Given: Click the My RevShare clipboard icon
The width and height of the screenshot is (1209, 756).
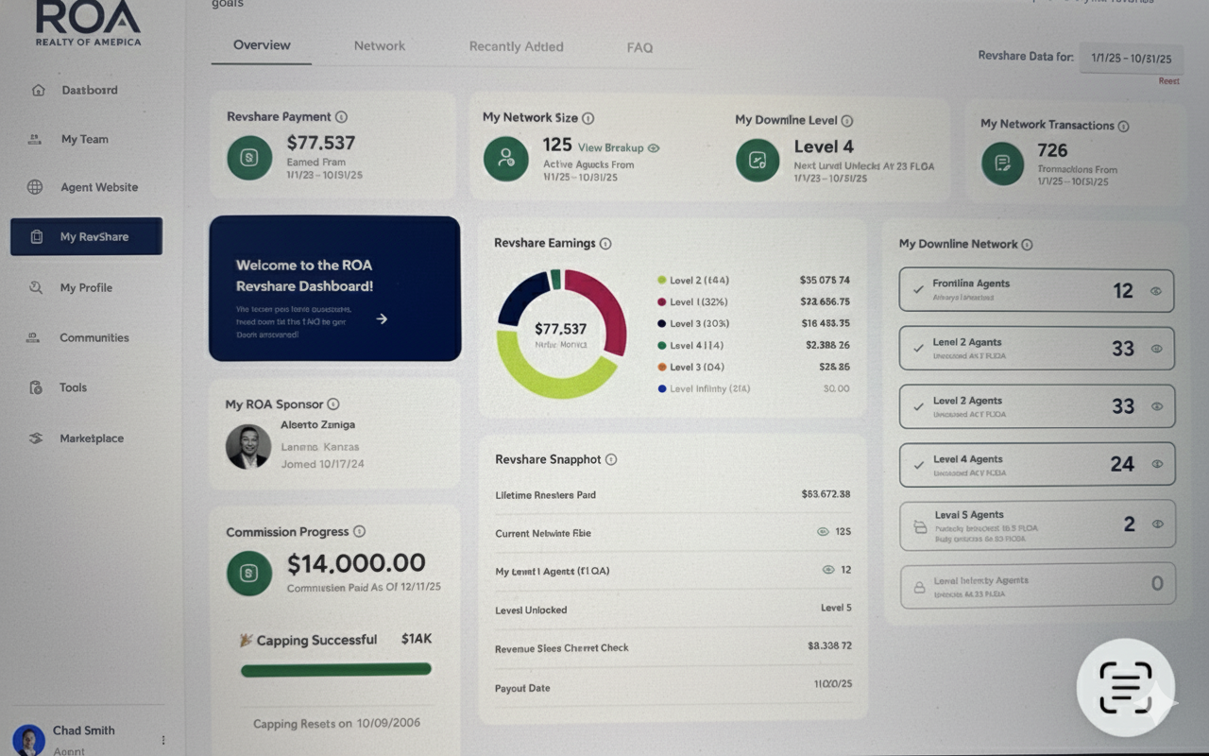Looking at the screenshot, I should click(36, 237).
